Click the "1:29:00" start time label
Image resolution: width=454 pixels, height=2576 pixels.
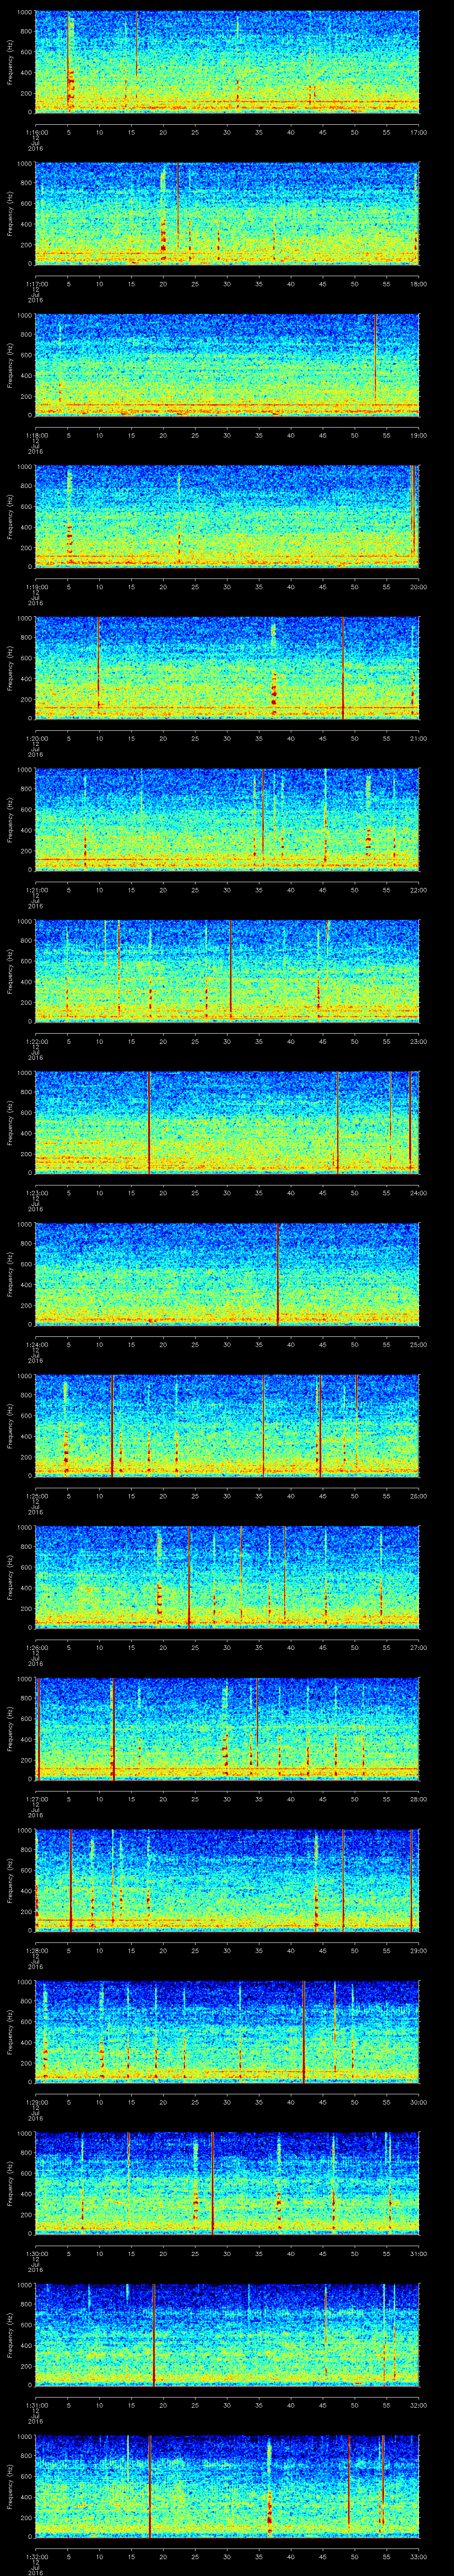[36, 2101]
